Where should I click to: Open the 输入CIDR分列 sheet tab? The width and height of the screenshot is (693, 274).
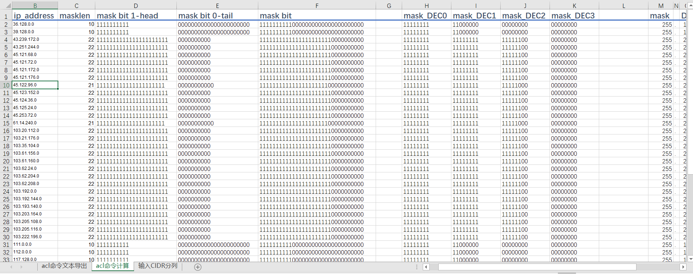158,266
